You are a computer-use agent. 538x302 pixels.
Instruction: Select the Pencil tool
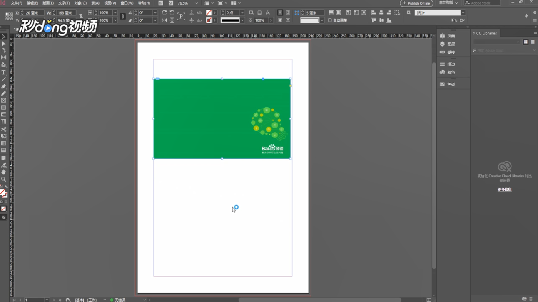[4, 93]
